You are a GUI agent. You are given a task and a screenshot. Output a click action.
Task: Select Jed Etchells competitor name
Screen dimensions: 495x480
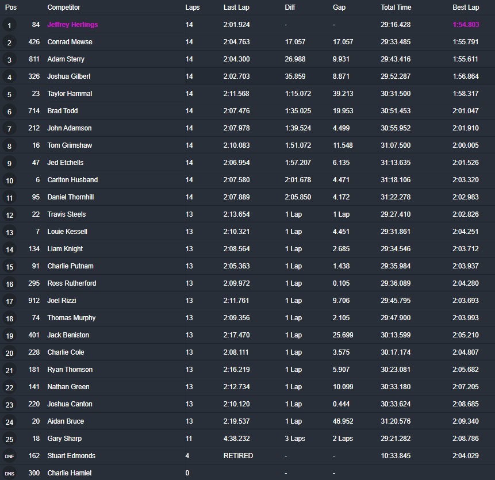pos(66,163)
